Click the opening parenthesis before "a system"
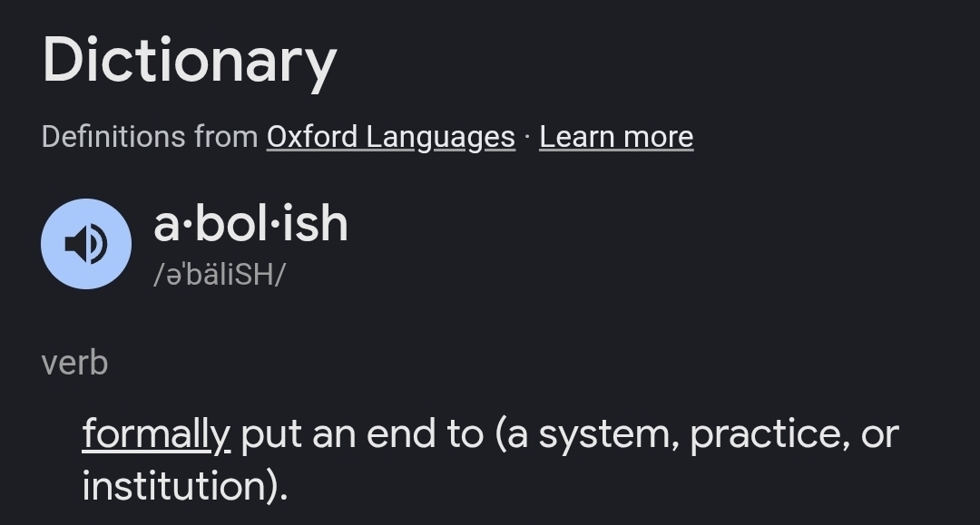980x525 pixels. click(501, 434)
